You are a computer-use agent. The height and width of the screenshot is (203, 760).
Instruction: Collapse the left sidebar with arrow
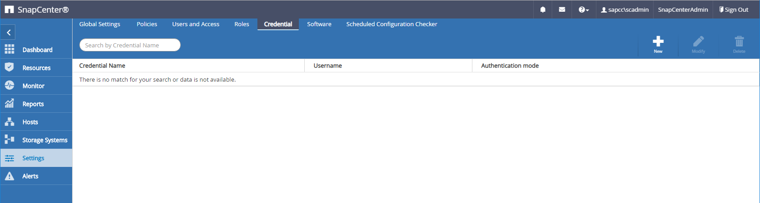[9, 32]
